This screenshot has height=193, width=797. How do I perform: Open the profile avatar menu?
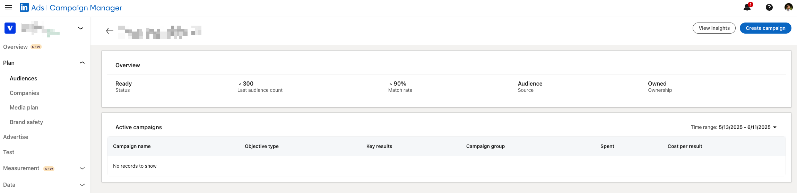pos(788,7)
